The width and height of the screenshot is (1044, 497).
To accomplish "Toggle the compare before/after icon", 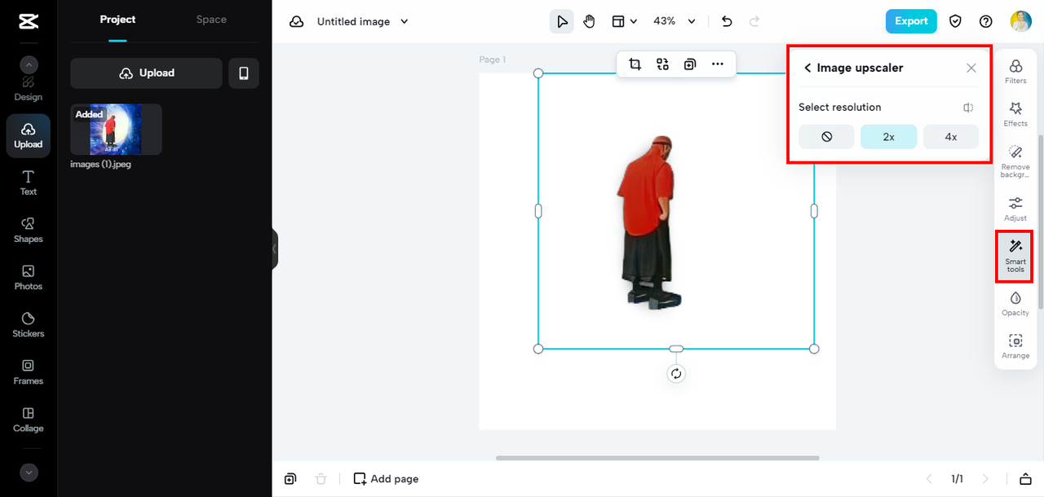I will (968, 108).
